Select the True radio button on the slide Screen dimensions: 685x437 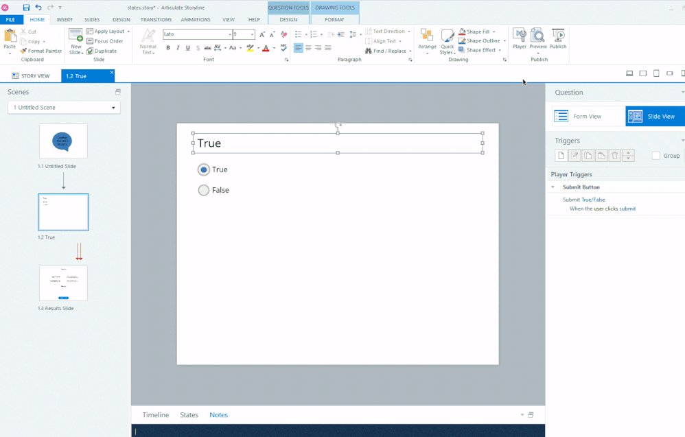tap(204, 169)
